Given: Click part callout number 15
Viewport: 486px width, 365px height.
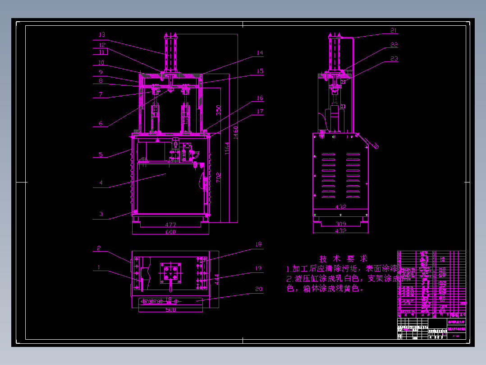Looking at the screenshot, I should pos(260,71).
